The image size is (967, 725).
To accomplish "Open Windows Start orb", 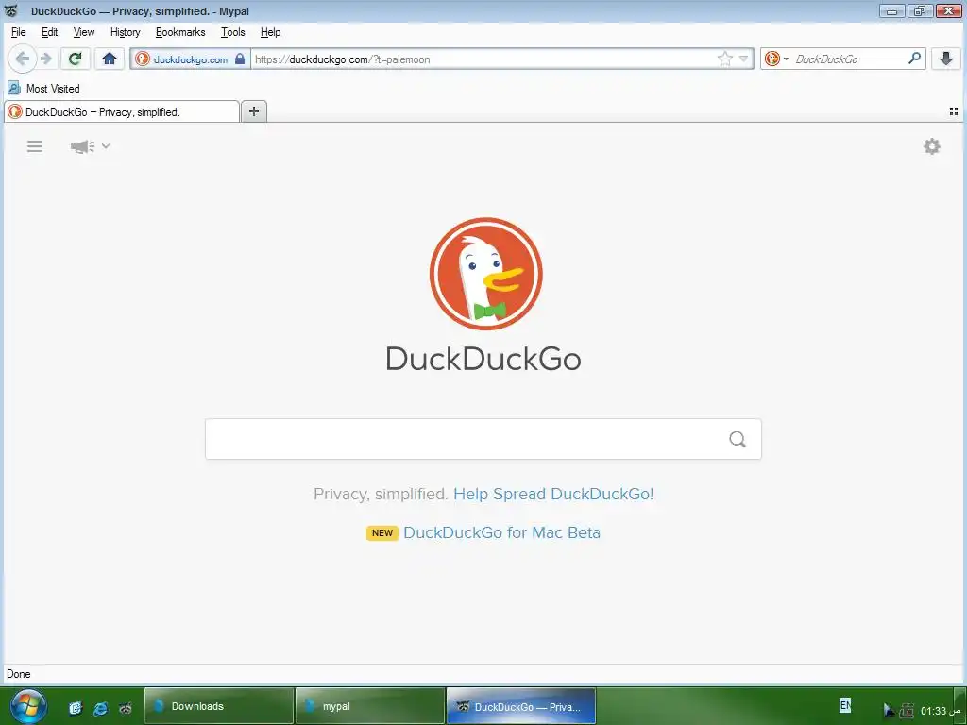I will pos(27,706).
